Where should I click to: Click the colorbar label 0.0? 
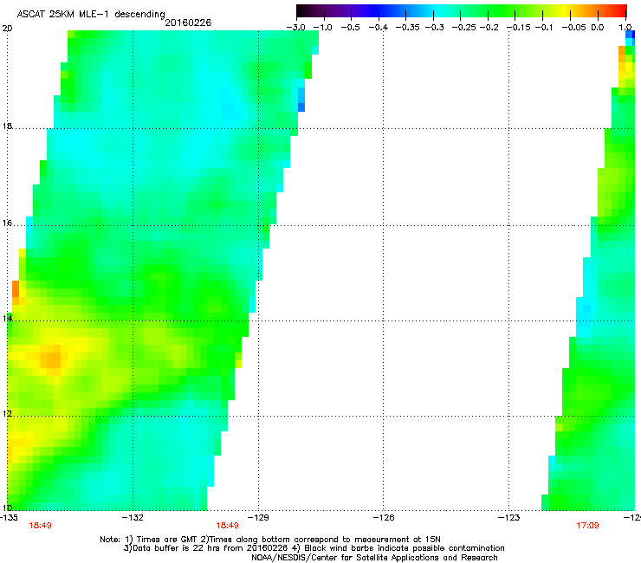598,28
